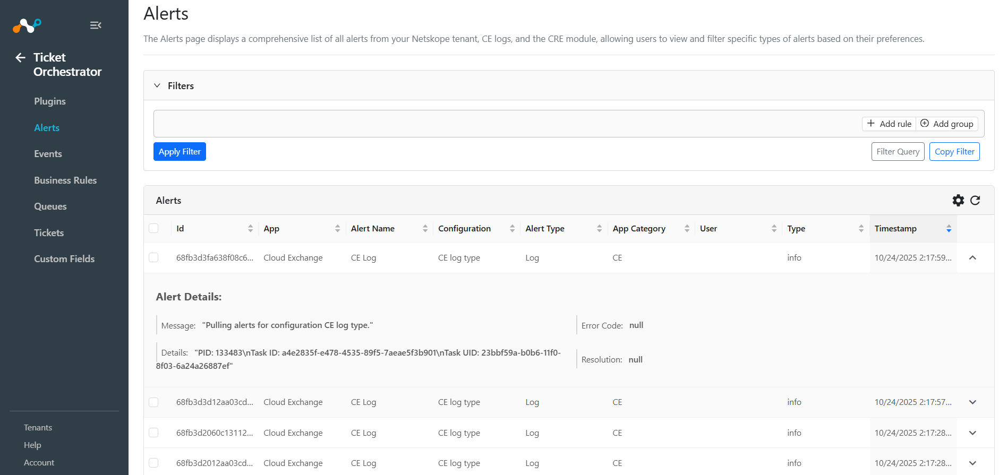The image size is (999, 475).
Task: Click alert Id 68fb3d2060c13112 text
Action: [215, 433]
